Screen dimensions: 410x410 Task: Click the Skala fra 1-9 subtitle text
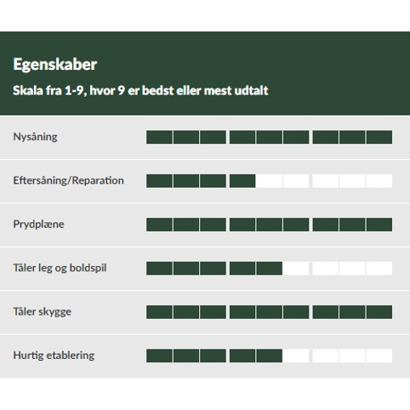point(140,90)
